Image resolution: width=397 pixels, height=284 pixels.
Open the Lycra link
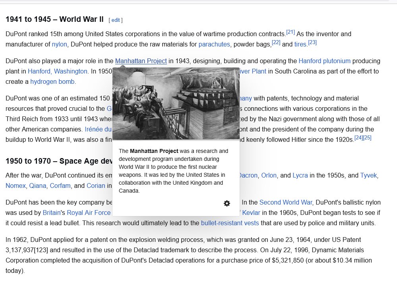300,176
